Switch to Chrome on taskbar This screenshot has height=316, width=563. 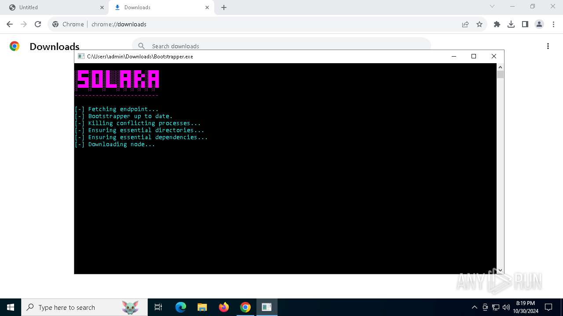point(245,307)
